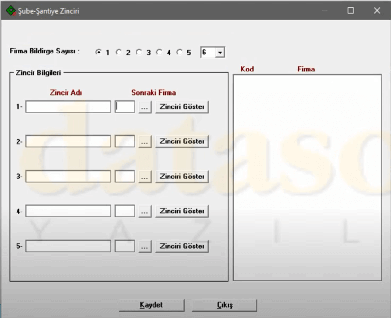Expand the dropdown arrow next to value 6

point(220,52)
